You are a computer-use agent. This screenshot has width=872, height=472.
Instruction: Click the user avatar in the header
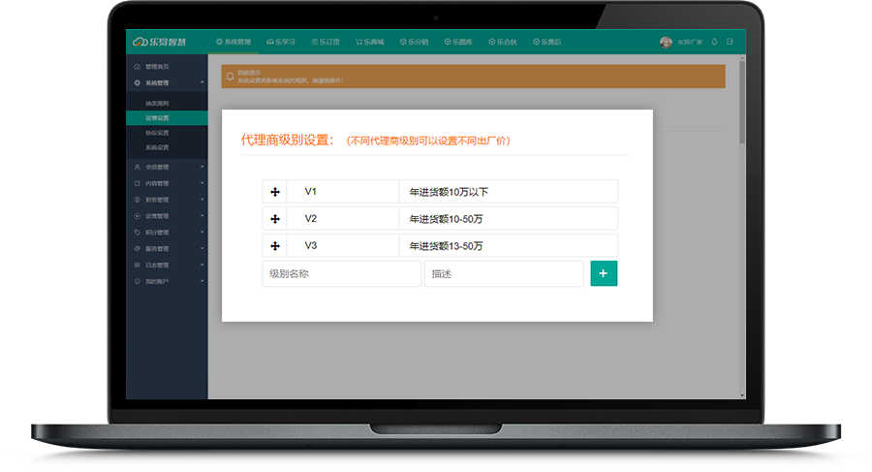point(666,42)
